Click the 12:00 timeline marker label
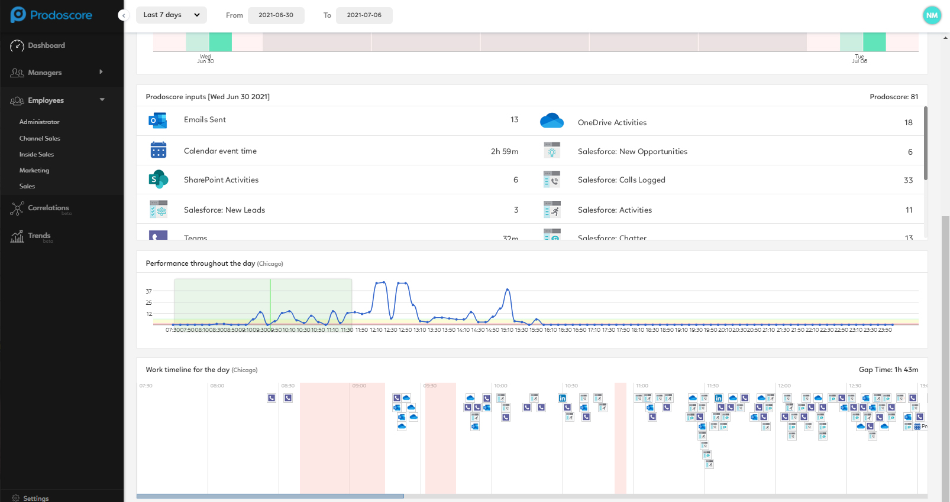This screenshot has height=502, width=950. tap(784, 386)
